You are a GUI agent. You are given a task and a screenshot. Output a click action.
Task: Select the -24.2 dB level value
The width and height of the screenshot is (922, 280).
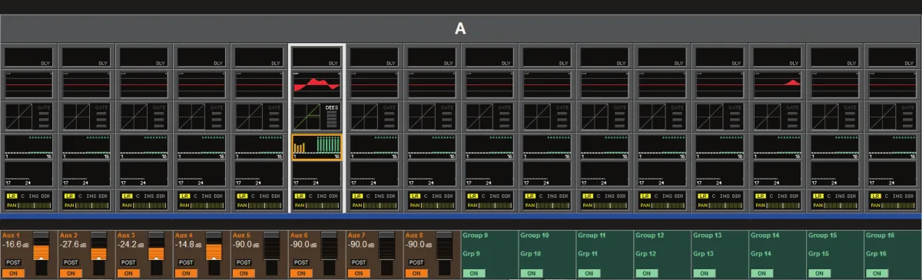[131, 245]
